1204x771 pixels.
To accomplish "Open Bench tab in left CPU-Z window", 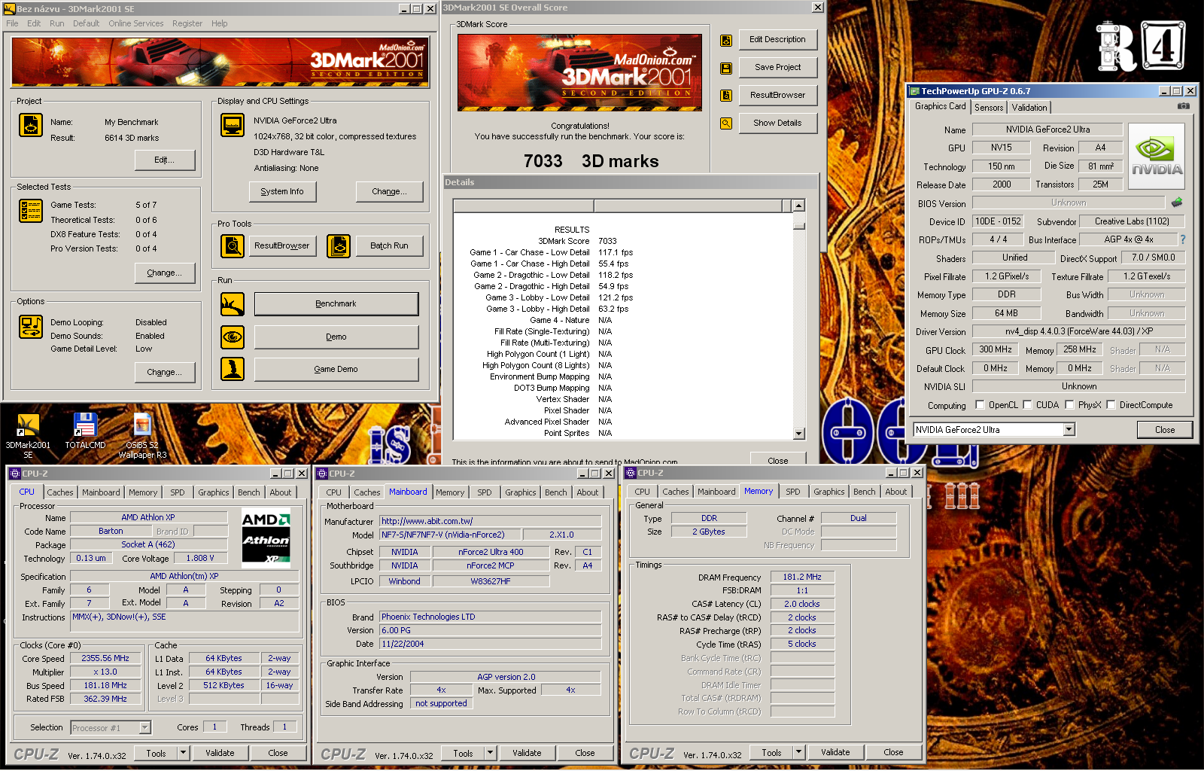I will 248,492.
